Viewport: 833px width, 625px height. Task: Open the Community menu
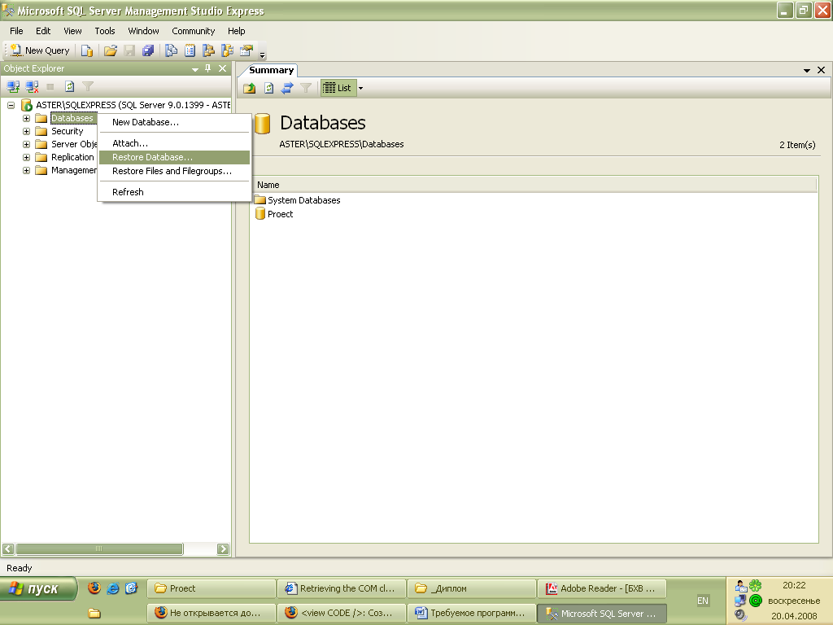pos(194,31)
